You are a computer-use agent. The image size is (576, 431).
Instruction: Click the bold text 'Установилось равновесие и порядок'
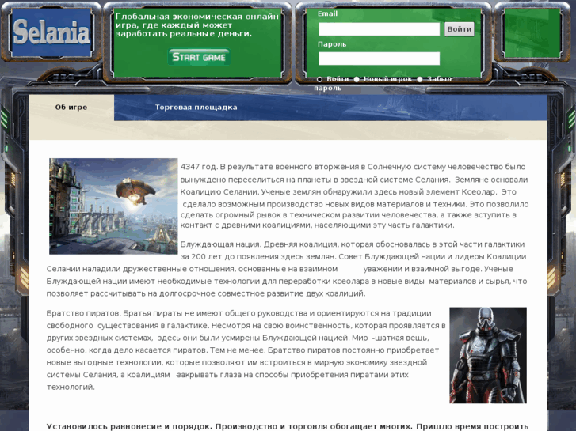click(x=129, y=426)
